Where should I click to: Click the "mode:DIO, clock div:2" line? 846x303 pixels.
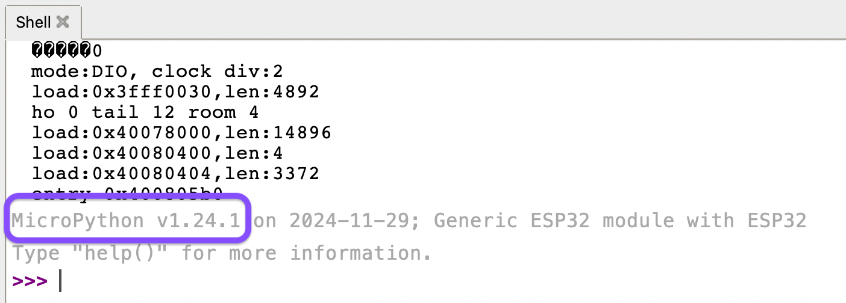[x=157, y=72]
